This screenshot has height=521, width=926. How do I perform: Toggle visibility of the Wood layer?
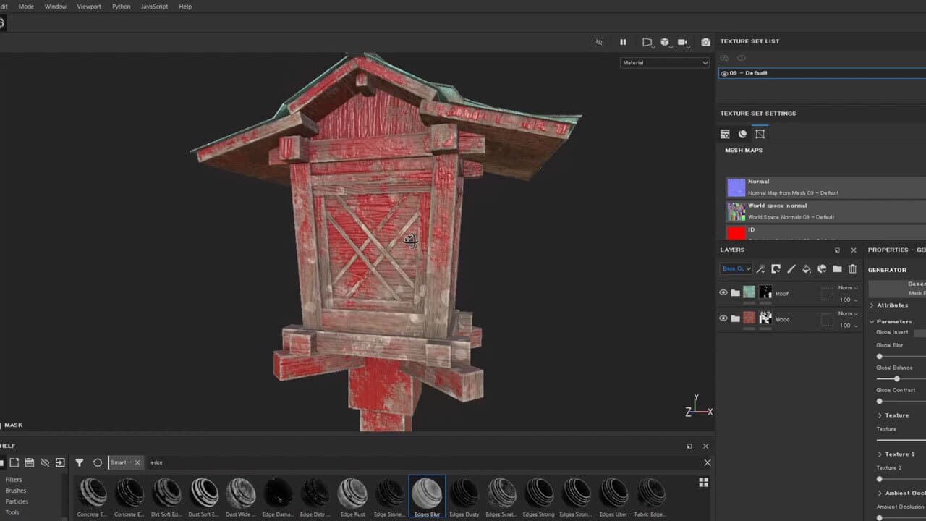(723, 318)
